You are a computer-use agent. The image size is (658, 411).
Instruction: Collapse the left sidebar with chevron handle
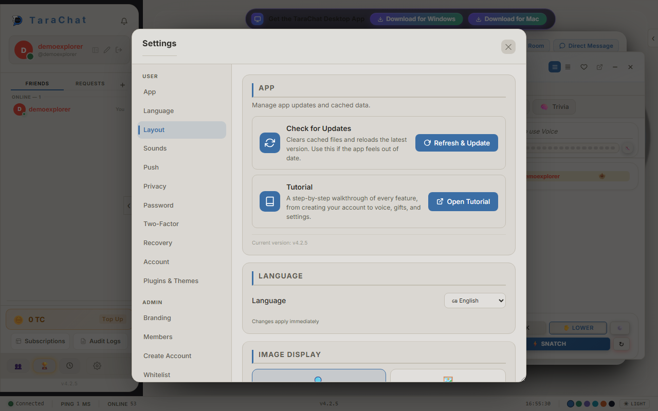tap(128, 206)
